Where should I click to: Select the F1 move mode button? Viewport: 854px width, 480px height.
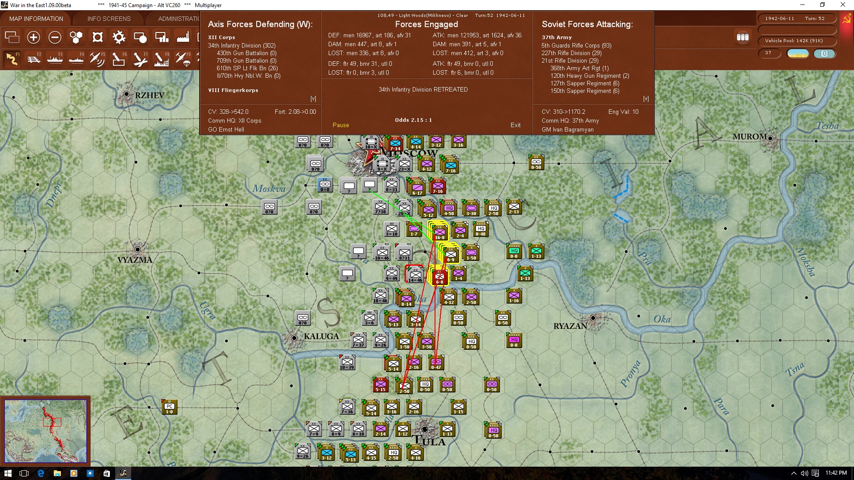12,59
